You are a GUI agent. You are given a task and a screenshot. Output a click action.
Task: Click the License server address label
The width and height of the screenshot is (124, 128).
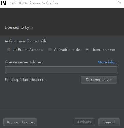24,62
